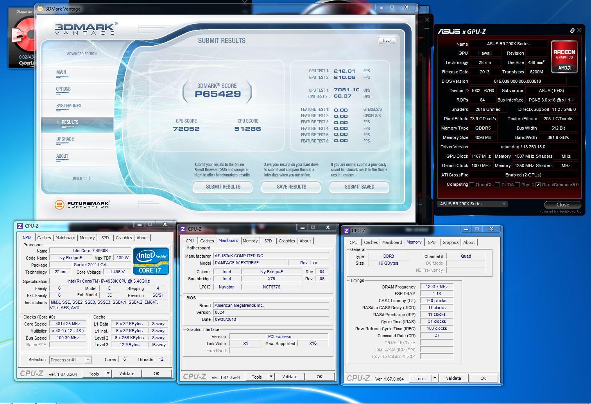Screen dimensions: 591x404
Task: Open MAIN section in 3DMark Vantage
Action: click(61, 72)
